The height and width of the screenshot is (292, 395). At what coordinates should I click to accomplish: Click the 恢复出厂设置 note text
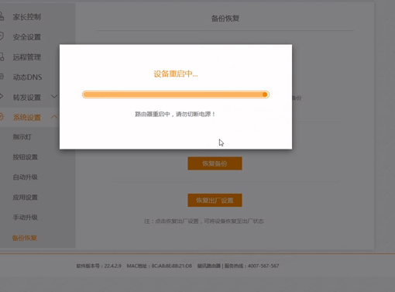tap(204, 222)
